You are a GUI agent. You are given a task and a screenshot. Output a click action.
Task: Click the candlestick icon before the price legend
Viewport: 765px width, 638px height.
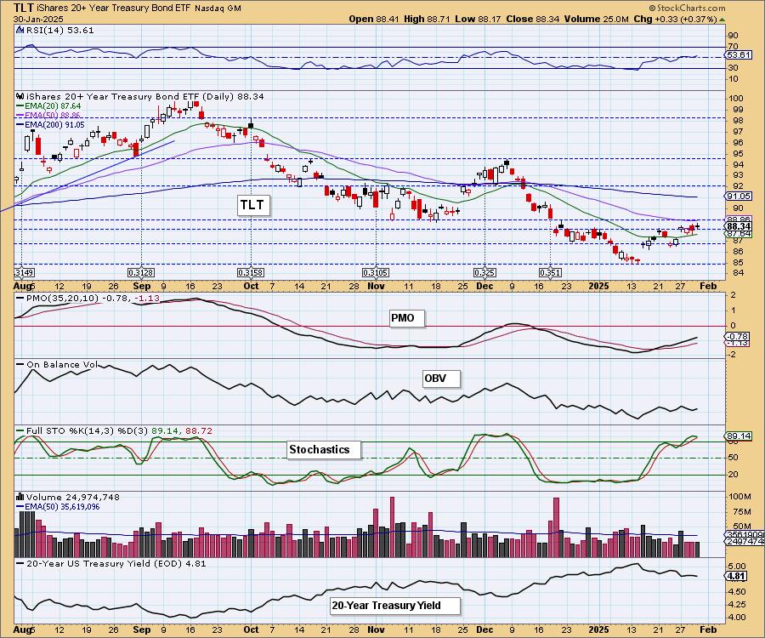click(x=20, y=96)
